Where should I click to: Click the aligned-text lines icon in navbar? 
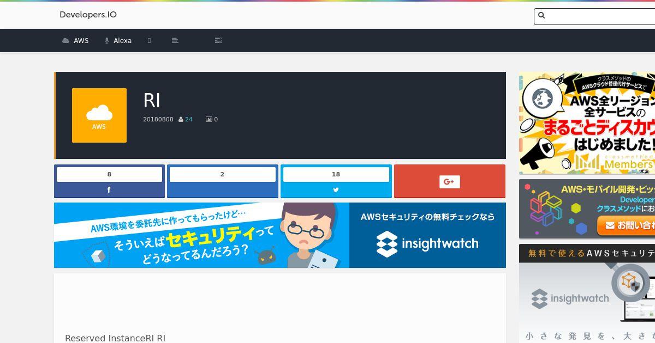(175, 40)
